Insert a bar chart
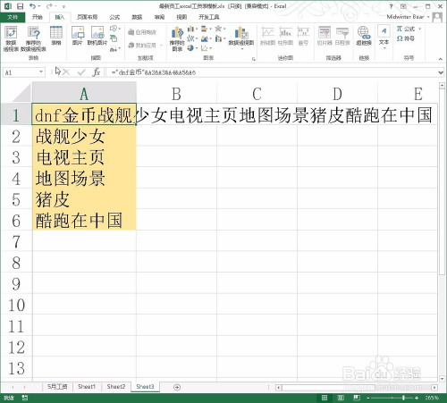 (x=206, y=29)
